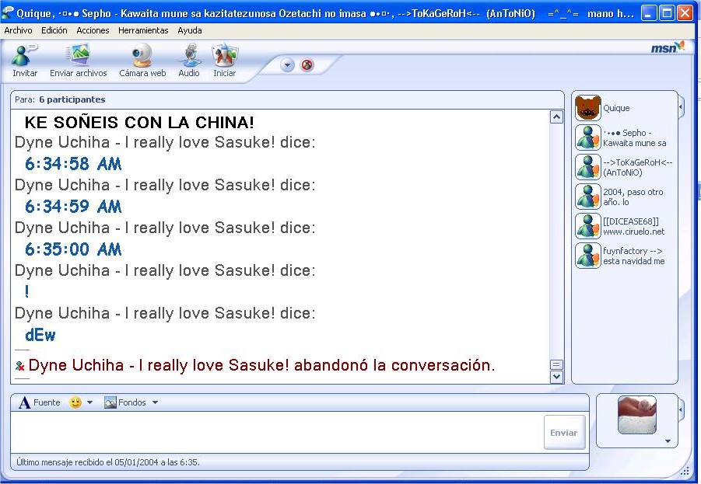Open the Edición menu
The height and width of the screenshot is (484, 701).
[x=54, y=30]
